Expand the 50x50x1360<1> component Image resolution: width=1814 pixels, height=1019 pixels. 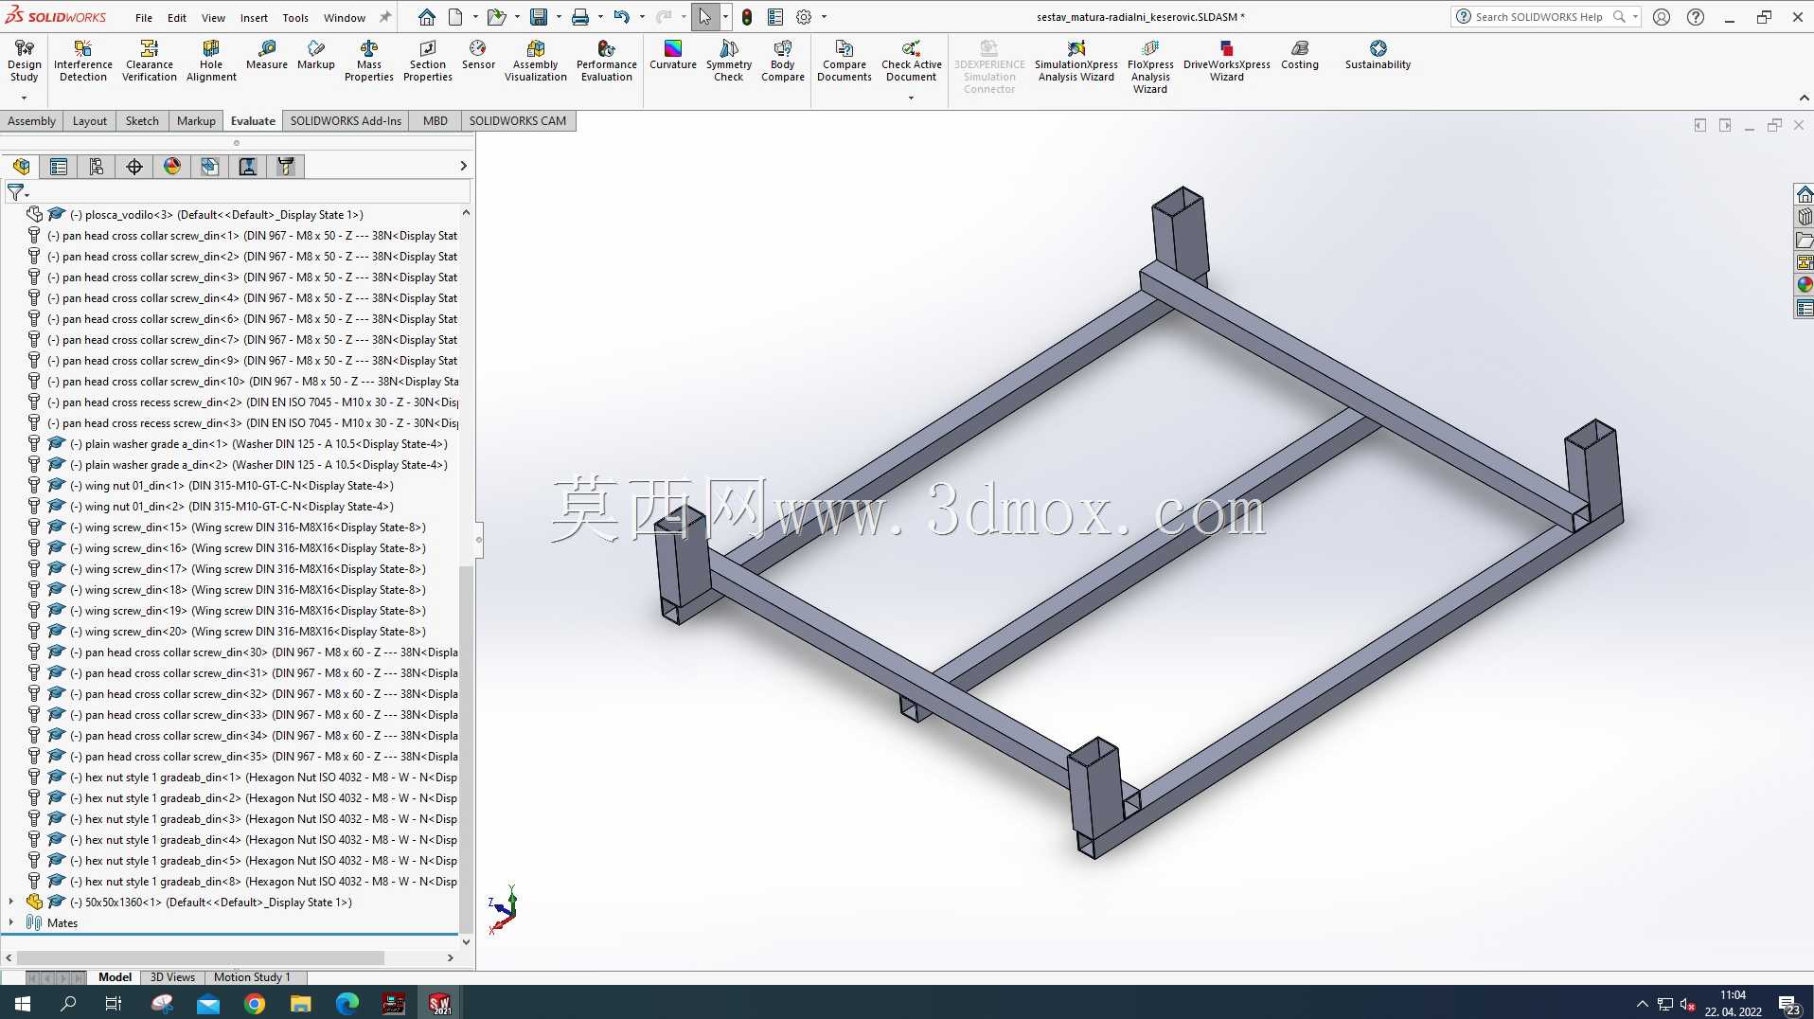(11, 902)
